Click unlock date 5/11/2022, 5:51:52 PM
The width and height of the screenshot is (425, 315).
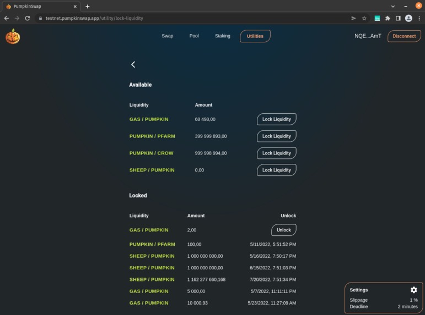click(x=273, y=245)
